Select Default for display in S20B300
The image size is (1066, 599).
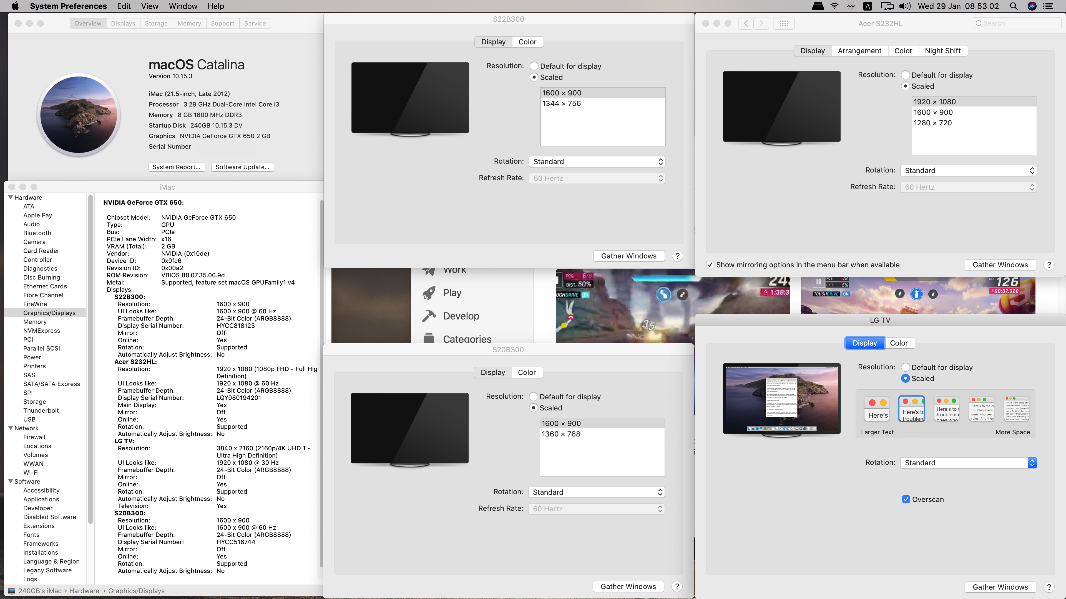click(x=533, y=397)
